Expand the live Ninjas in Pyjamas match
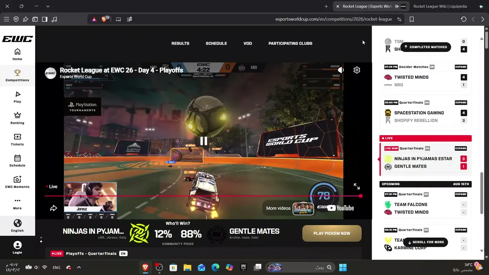This screenshot has width=489, height=275. [461, 148]
